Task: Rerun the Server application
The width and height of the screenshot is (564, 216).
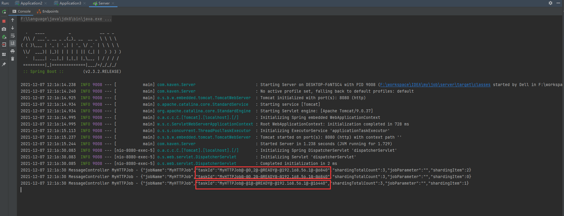Action: point(4,12)
